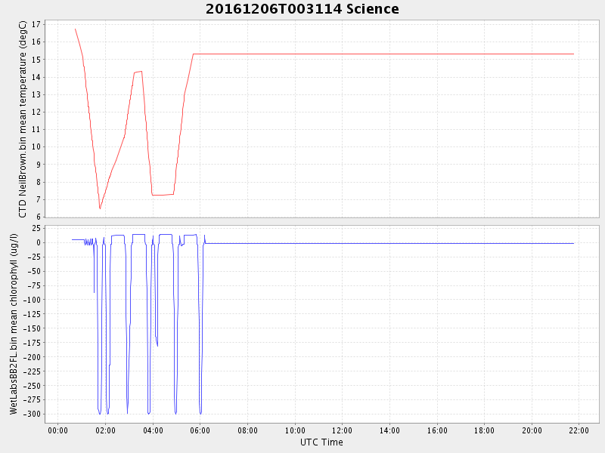605x453 pixels.
Task: Click the 25 tick label on chlorophyll axis
Action: [35, 228]
